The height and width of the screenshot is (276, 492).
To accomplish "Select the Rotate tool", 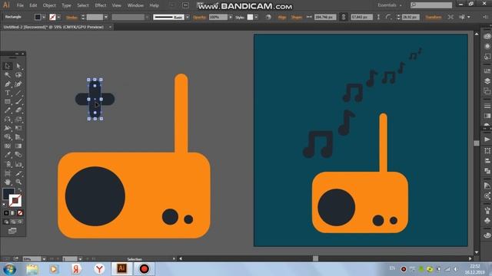I will pos(8,120).
